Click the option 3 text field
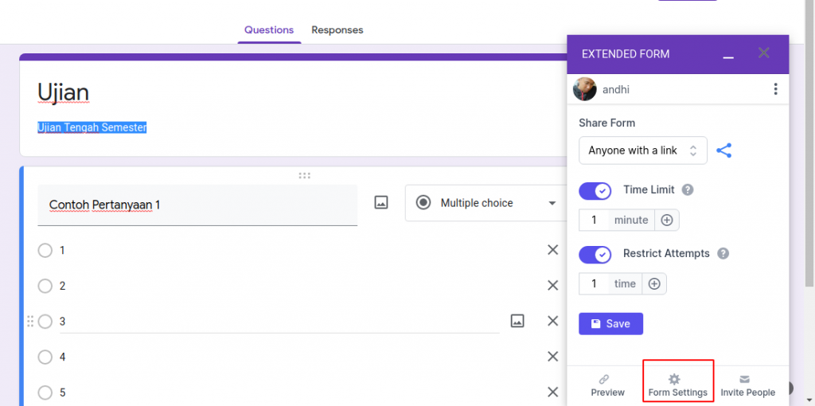 tap(279, 322)
